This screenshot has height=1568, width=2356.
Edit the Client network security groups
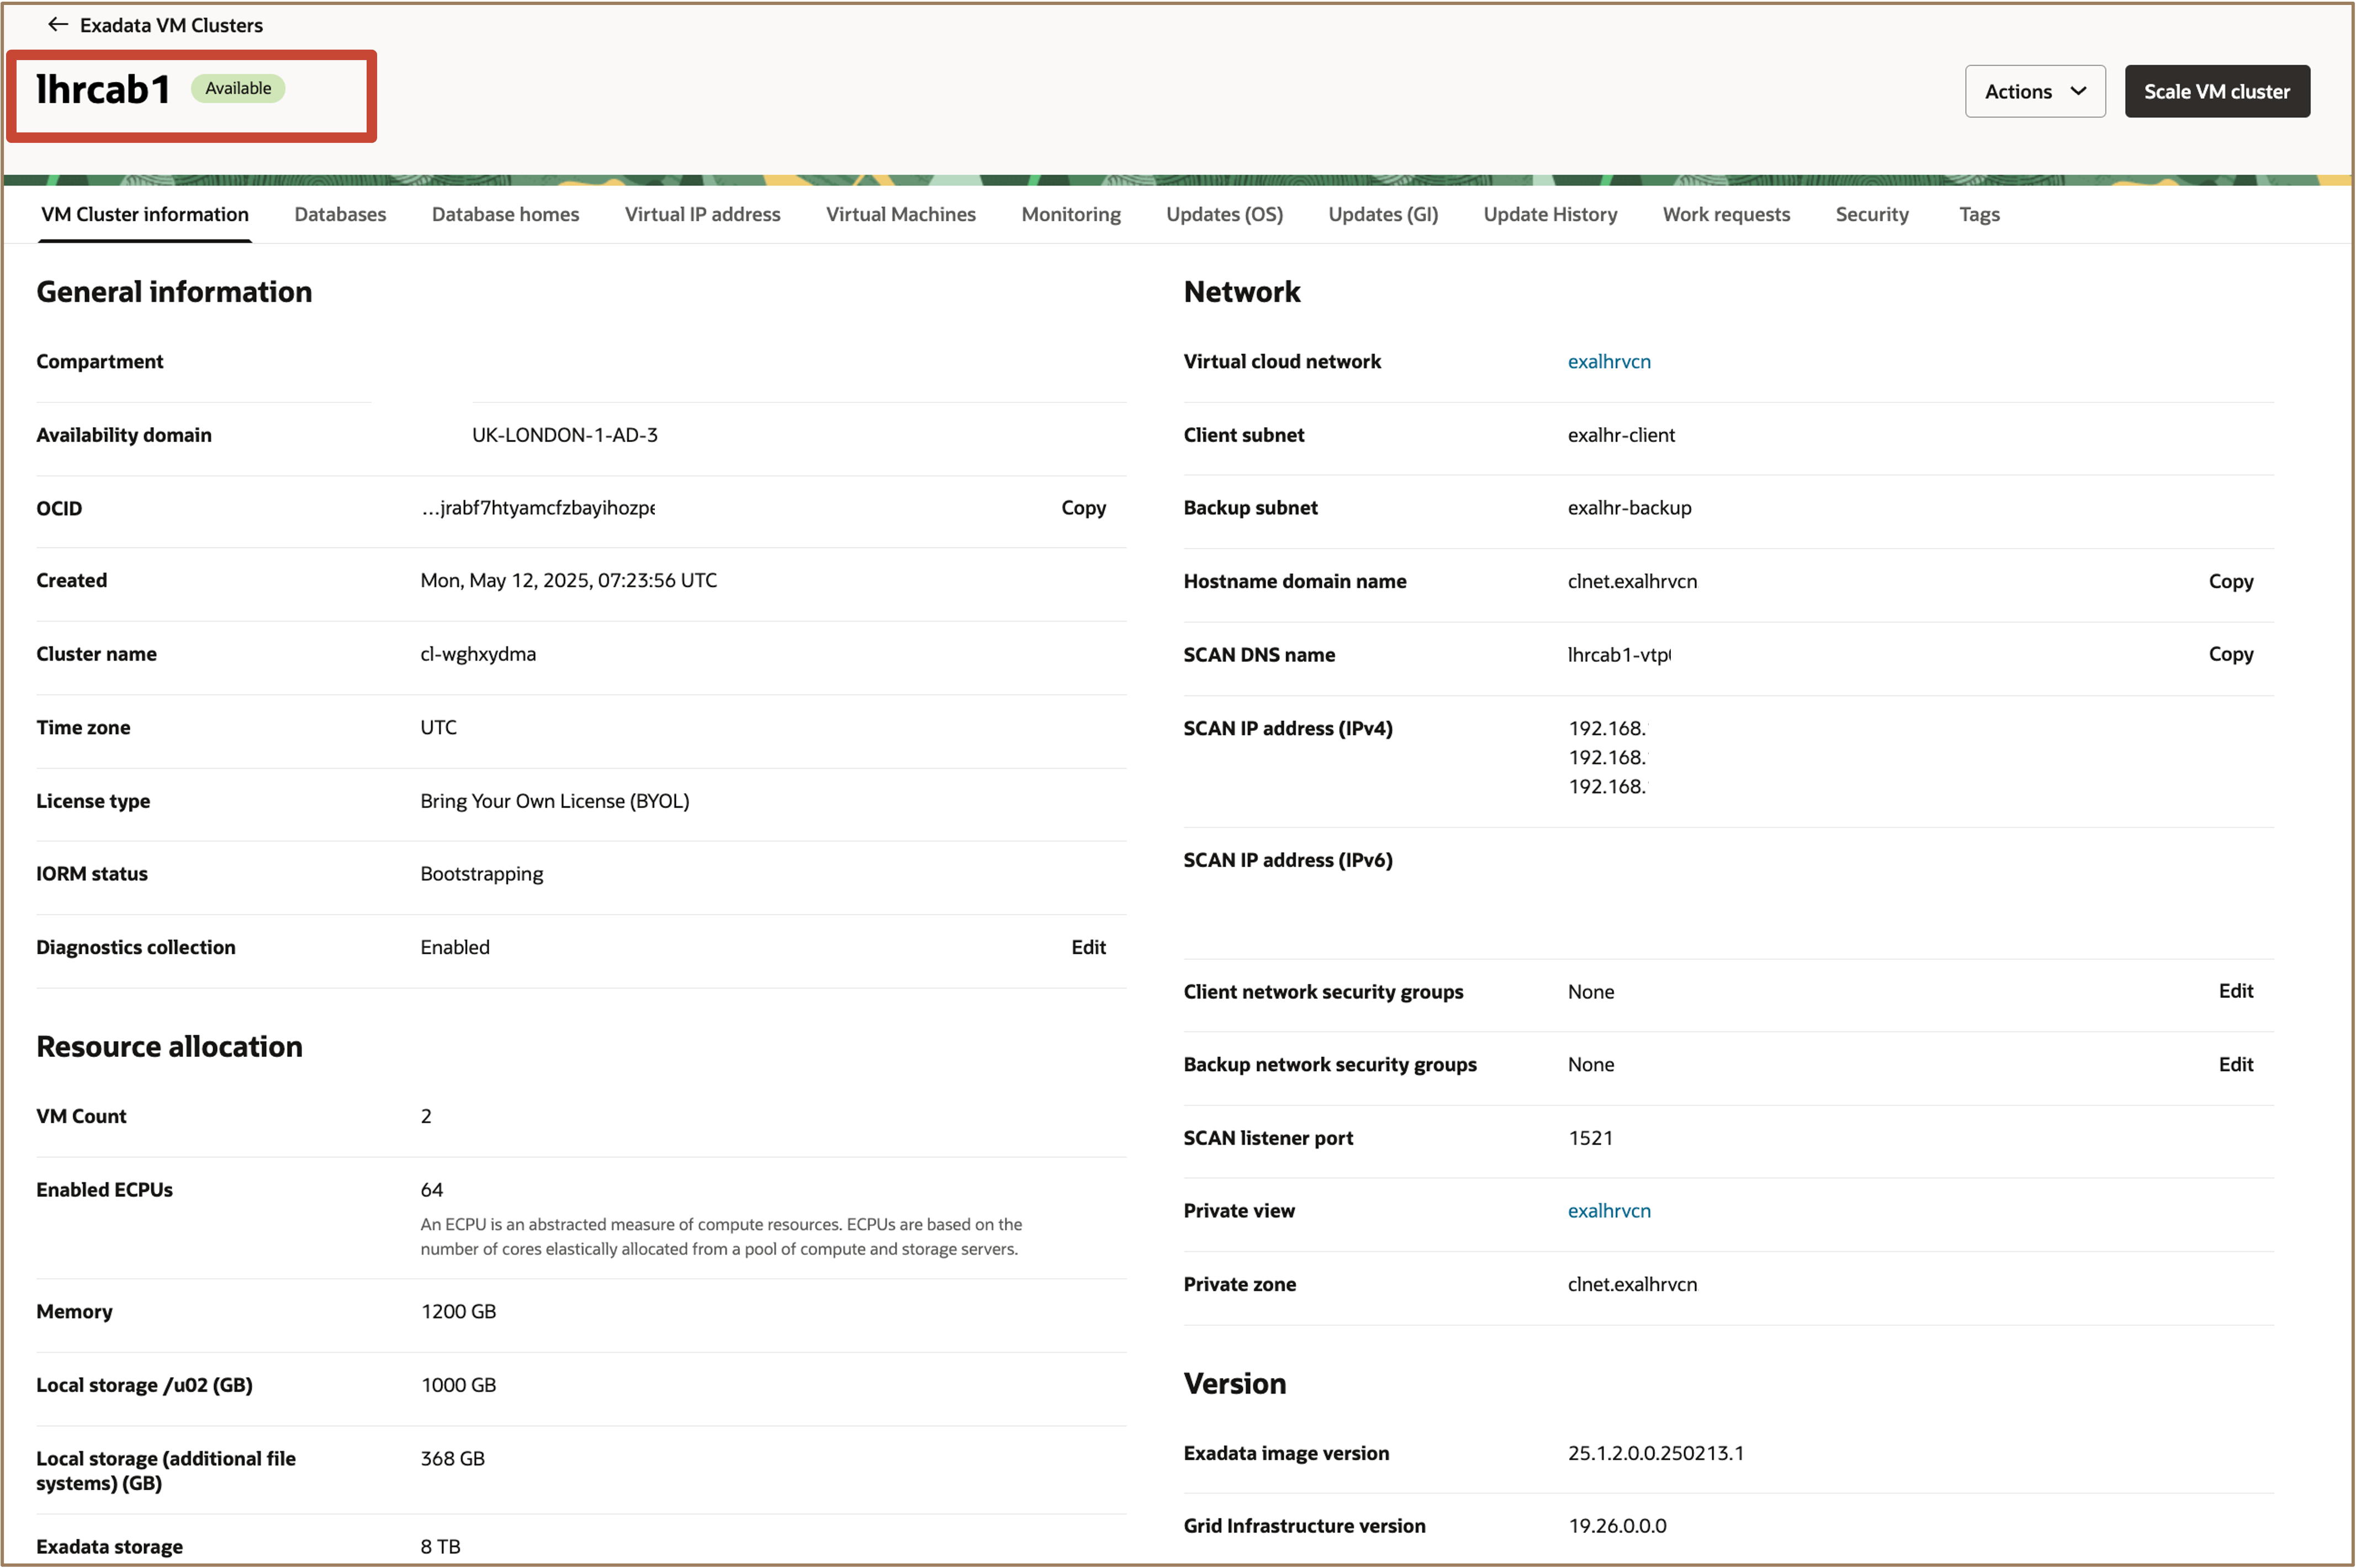2237,991
